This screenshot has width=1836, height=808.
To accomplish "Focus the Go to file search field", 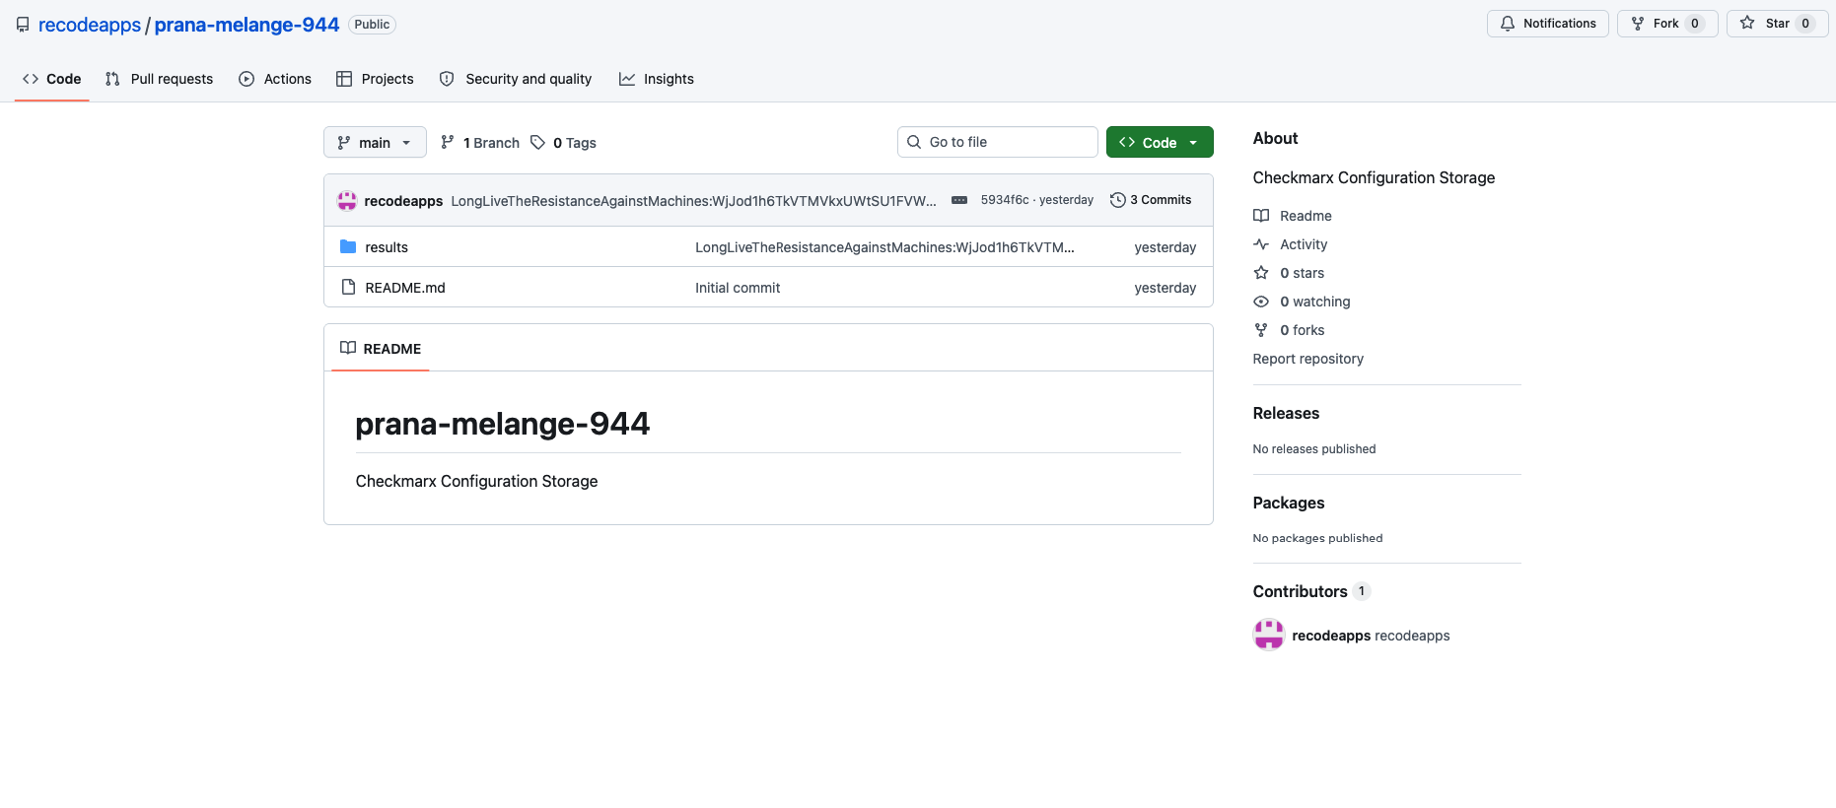I will (x=997, y=142).
